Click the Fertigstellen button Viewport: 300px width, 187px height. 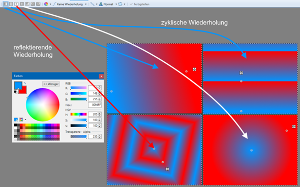tap(140, 4)
